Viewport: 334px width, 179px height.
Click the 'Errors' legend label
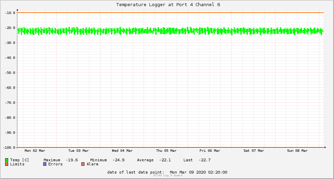click(x=55, y=164)
